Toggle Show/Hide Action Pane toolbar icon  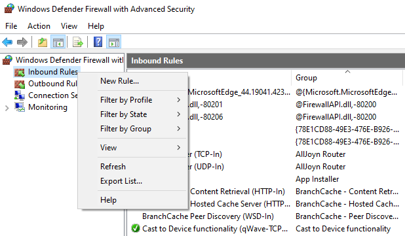pyautogui.click(x=114, y=42)
